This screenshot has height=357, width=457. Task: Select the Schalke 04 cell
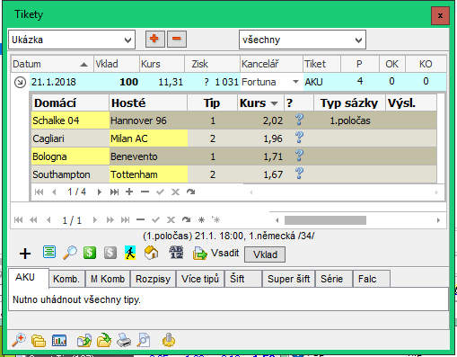(70, 120)
